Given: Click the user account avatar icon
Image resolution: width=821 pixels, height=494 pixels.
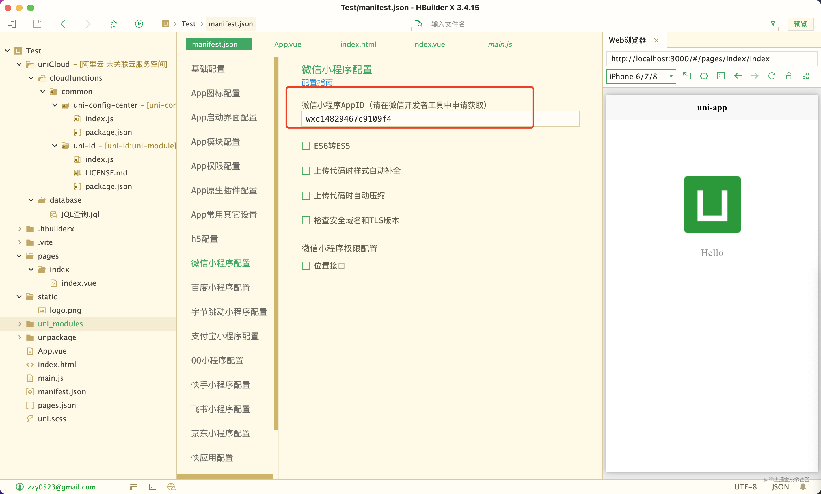Looking at the screenshot, I should point(20,487).
